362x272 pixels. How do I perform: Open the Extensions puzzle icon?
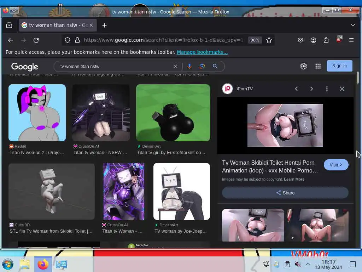(326, 40)
